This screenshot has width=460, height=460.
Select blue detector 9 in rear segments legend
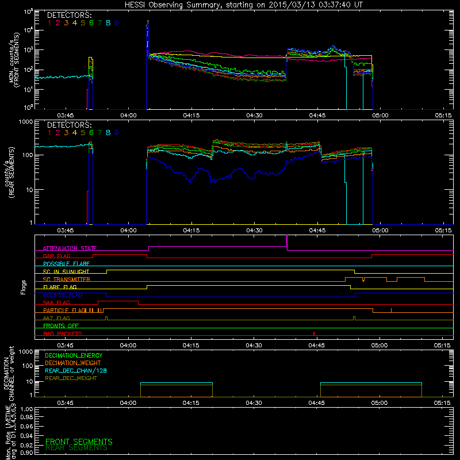[x=117, y=133]
